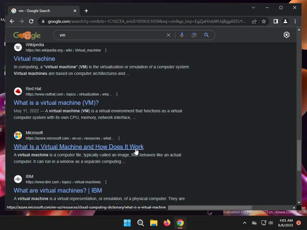This screenshot has height=230, width=307.
Task: Click the Chrome taskbar icon
Action: pos(180,223)
